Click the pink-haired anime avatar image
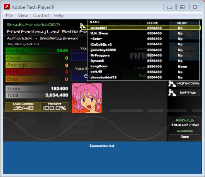The height and width of the screenshot is (177, 205). tap(87, 98)
